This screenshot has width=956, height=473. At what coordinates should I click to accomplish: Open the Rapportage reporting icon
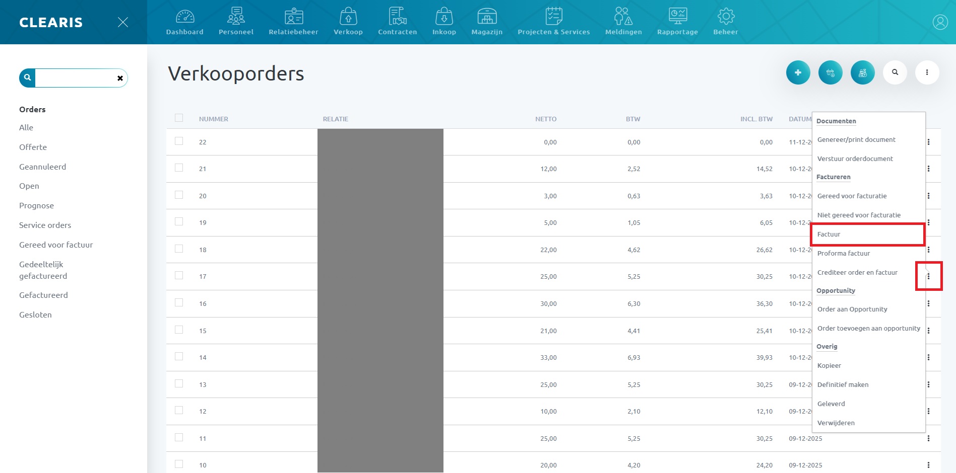point(677,22)
